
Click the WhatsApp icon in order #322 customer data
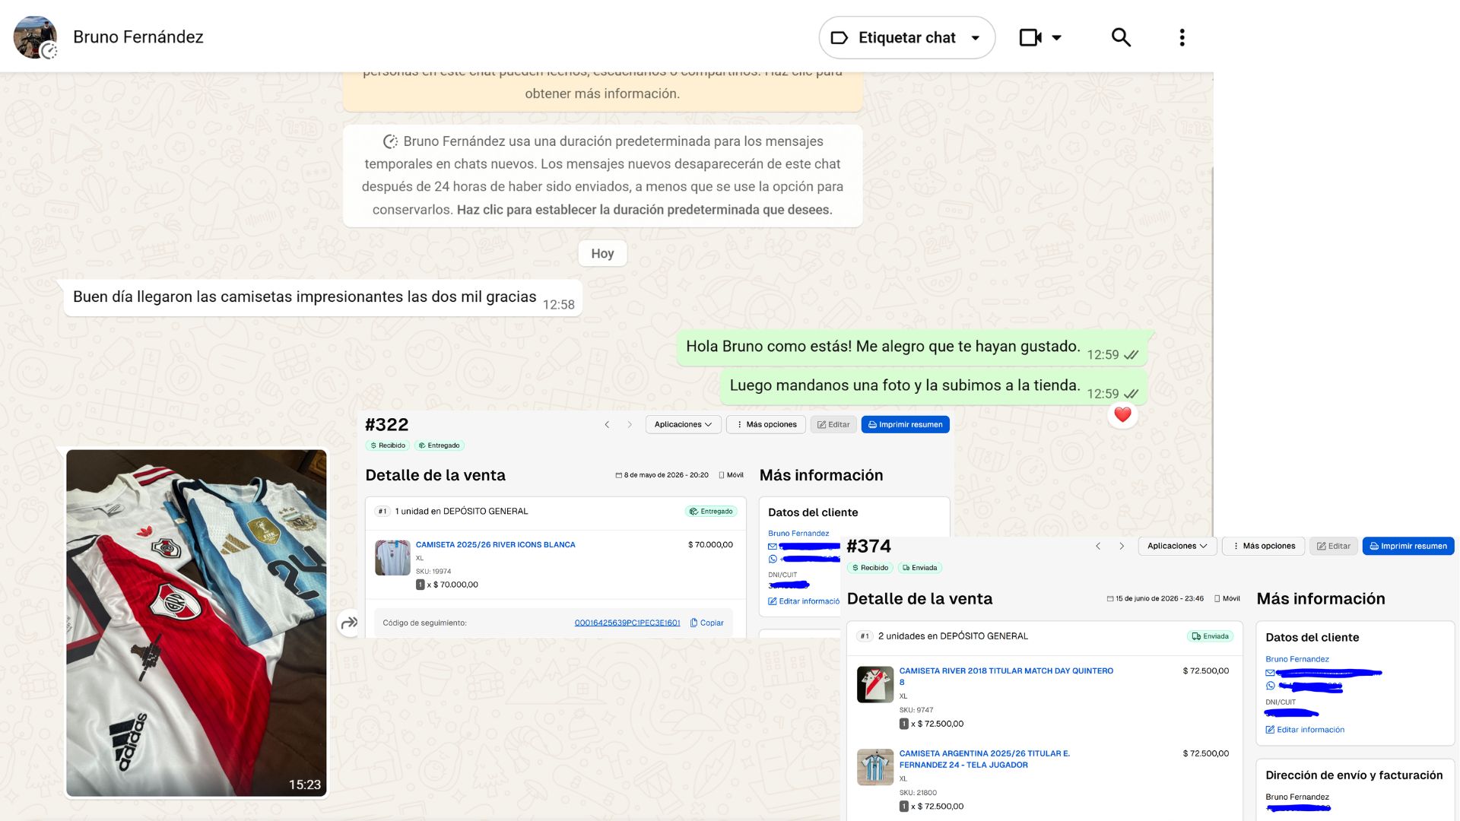point(773,559)
